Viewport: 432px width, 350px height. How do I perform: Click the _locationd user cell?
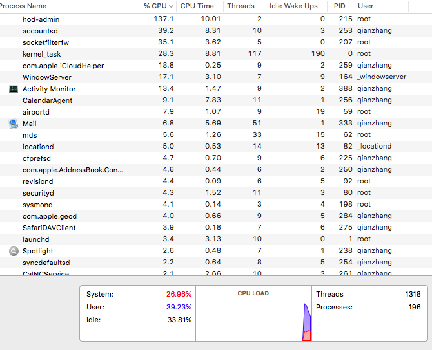pyautogui.click(x=374, y=146)
